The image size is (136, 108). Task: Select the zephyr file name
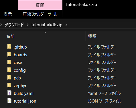tap(20, 86)
